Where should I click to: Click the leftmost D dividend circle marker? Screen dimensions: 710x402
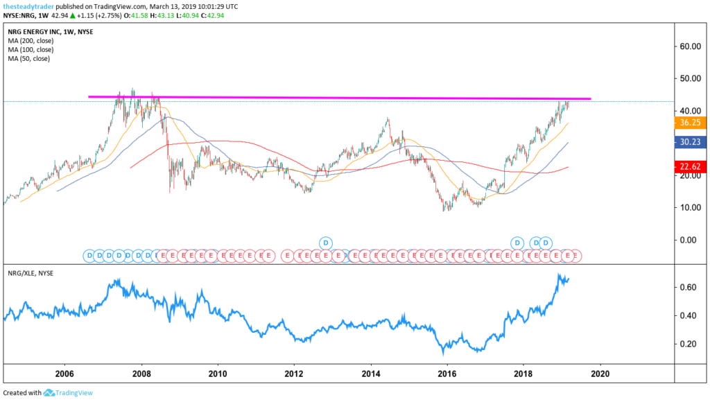[x=88, y=255]
